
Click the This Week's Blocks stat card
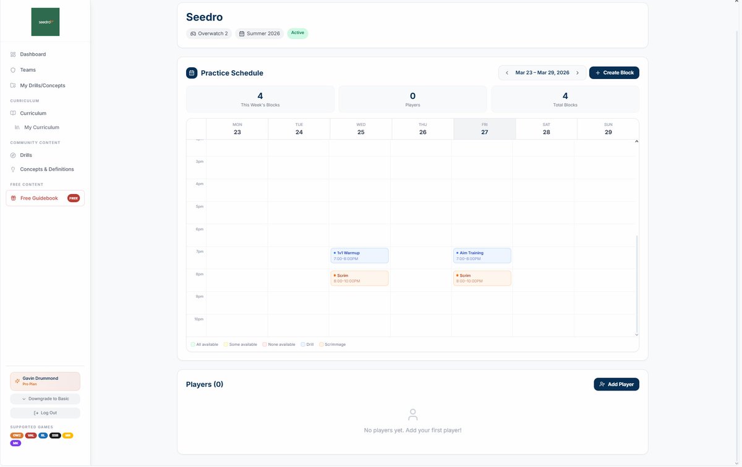(260, 99)
